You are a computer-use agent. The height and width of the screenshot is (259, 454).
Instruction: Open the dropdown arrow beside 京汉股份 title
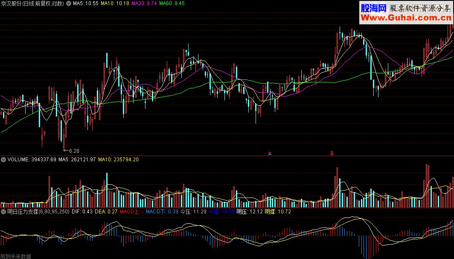click(x=69, y=3)
